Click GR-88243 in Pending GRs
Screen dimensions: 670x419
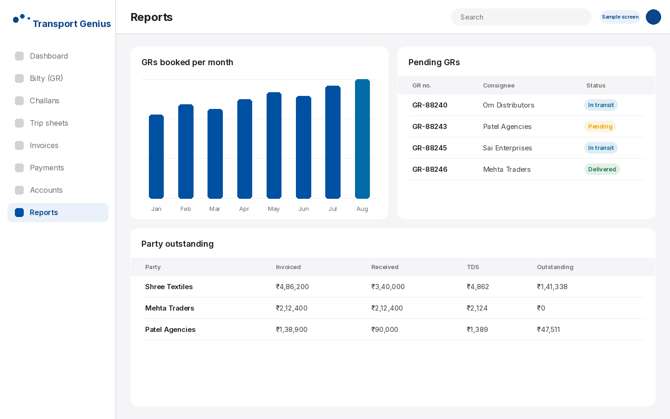click(430, 127)
